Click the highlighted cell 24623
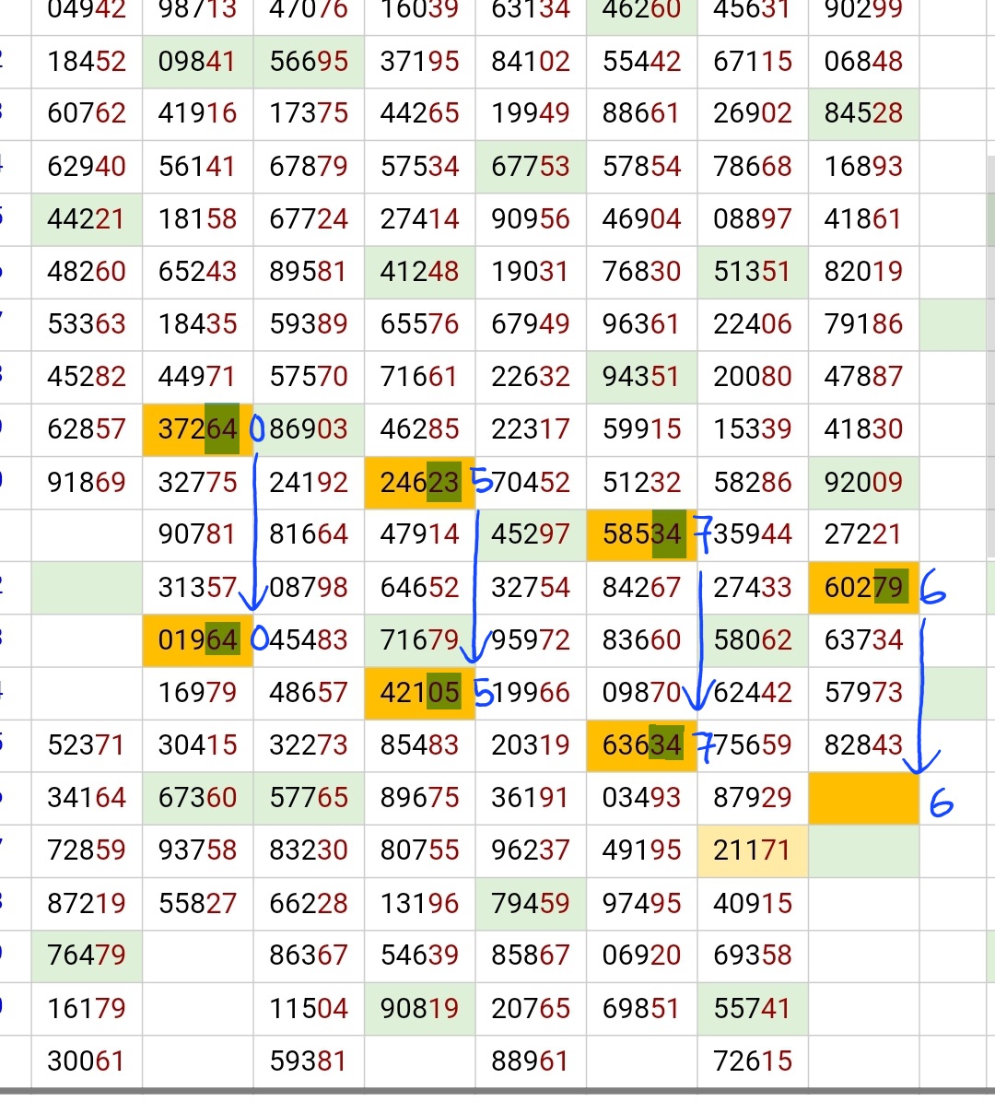This screenshot has width=995, height=1102. tap(419, 482)
